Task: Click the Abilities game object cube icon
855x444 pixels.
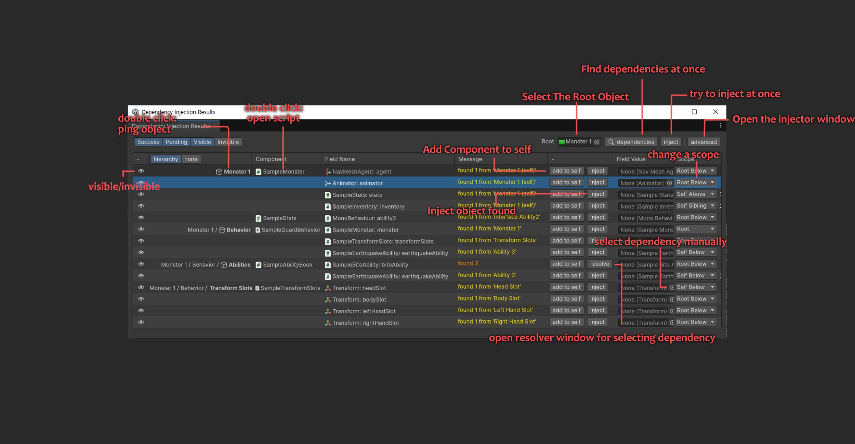Action: pos(224,265)
